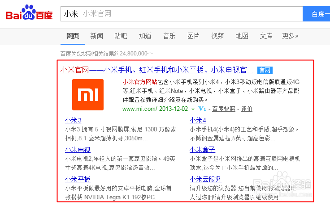Image resolution: width=330 pixels, height=206 pixels.
Task: Click the 小米3 拥有 5 寸视网膜屏 description
Action: pos(120,134)
